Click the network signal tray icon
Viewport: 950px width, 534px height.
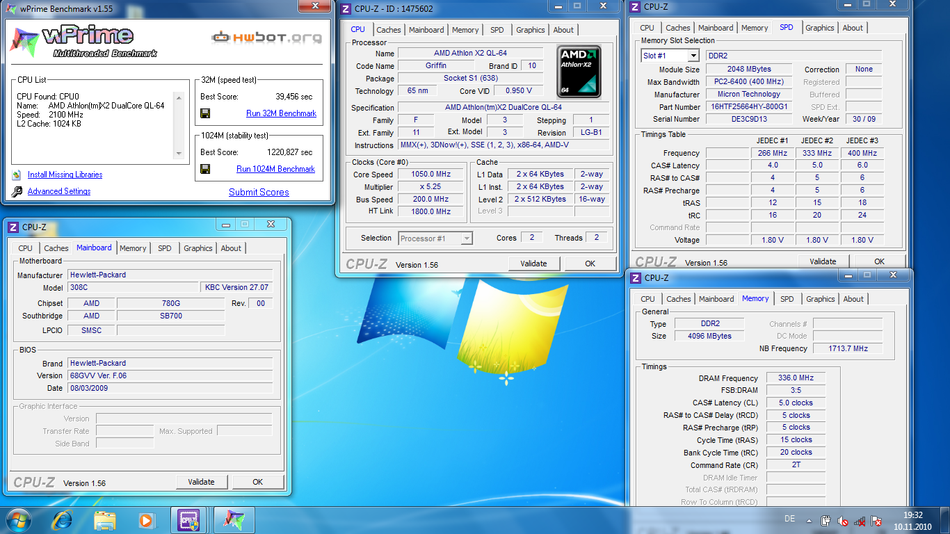pyautogui.click(x=860, y=520)
